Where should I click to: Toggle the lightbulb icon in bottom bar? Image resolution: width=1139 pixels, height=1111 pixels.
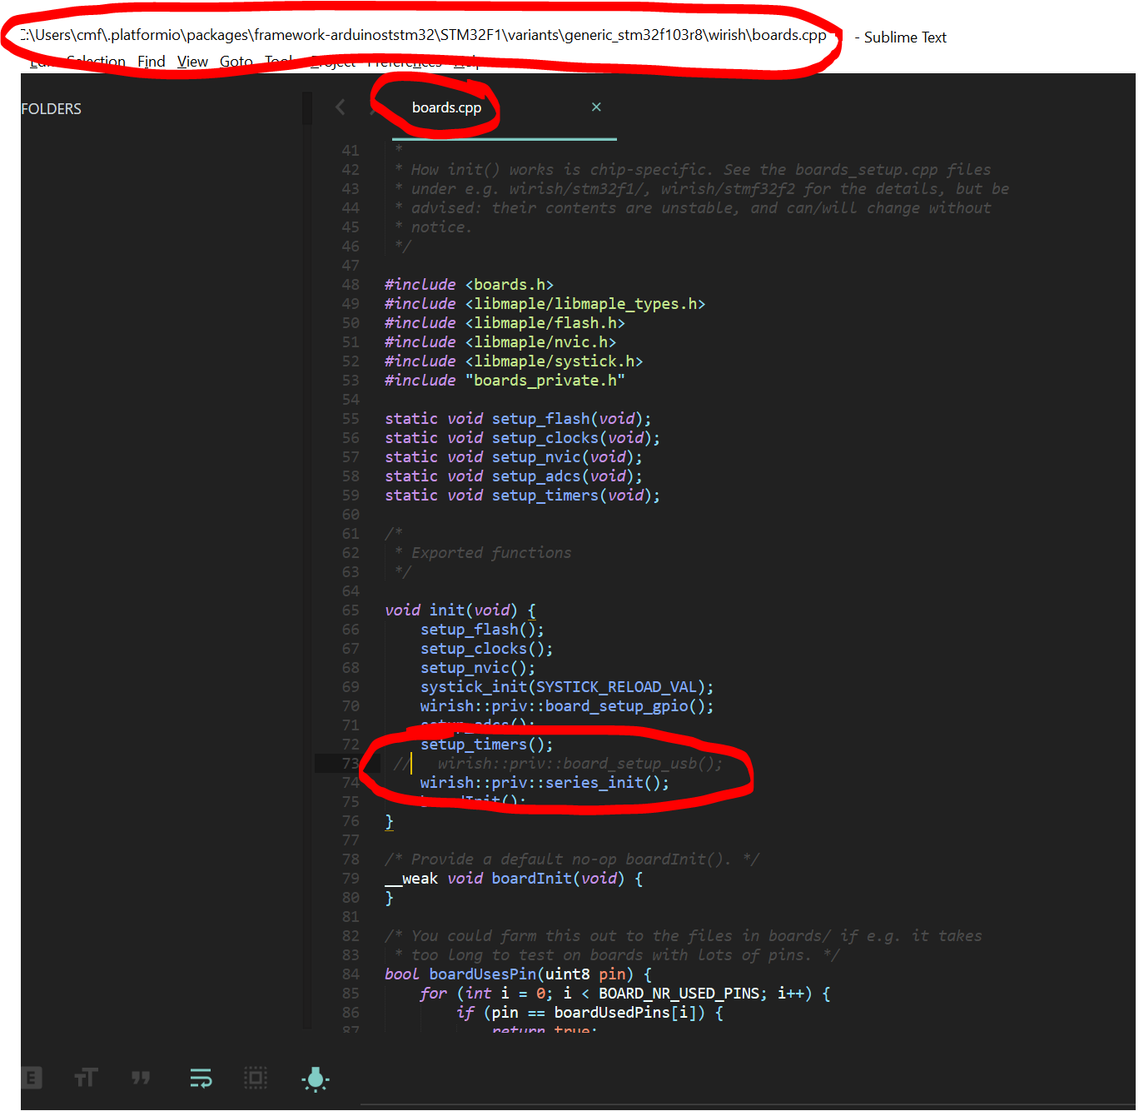[316, 1079]
